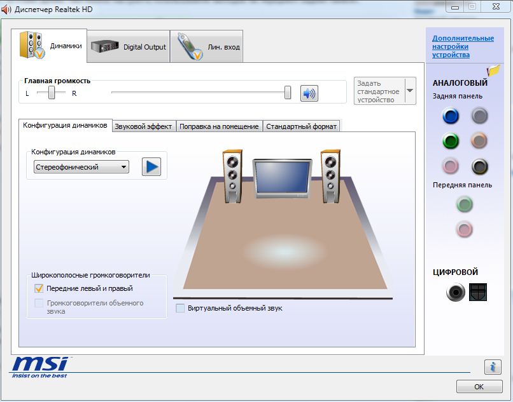Switch to the Digital Output tab
The image size is (513, 402).
129,47
